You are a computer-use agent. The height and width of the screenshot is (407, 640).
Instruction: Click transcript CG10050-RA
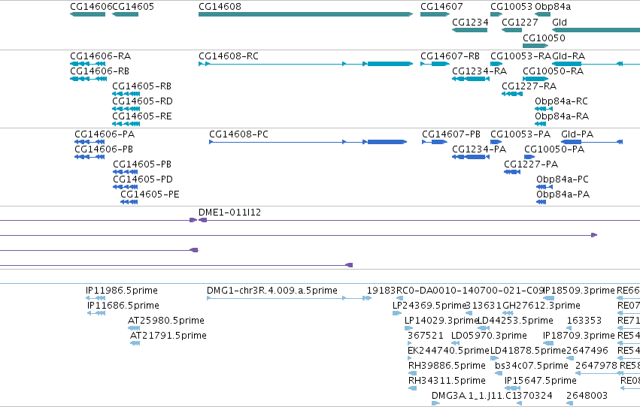pyautogui.click(x=535, y=79)
